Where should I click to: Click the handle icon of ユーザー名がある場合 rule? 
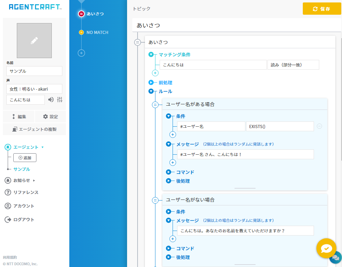point(155,105)
